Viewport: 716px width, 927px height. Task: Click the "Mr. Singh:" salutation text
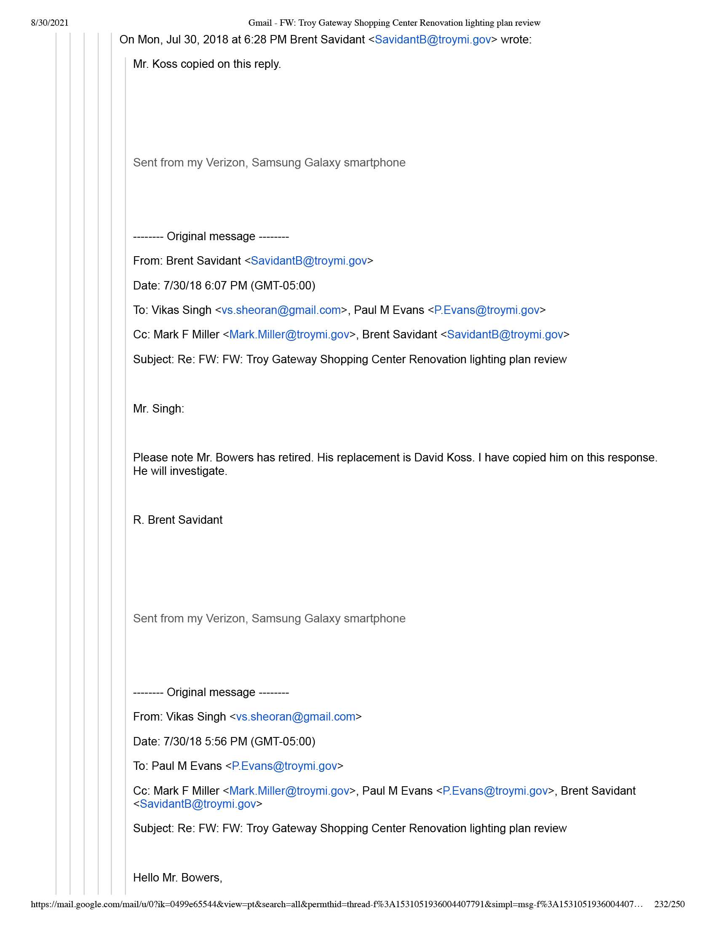[x=159, y=409]
